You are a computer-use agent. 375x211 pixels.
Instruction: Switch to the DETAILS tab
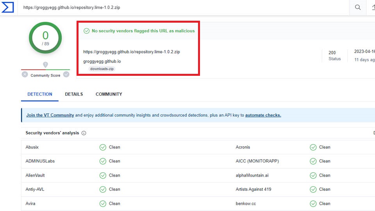point(74,94)
